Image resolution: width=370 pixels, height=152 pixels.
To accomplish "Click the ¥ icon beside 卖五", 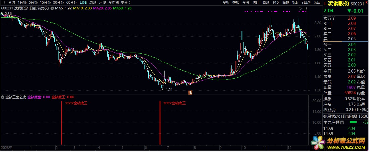I will coord(333,18).
